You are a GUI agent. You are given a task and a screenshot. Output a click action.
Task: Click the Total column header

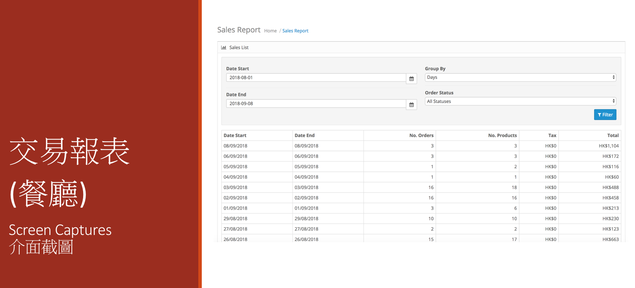click(x=613, y=135)
